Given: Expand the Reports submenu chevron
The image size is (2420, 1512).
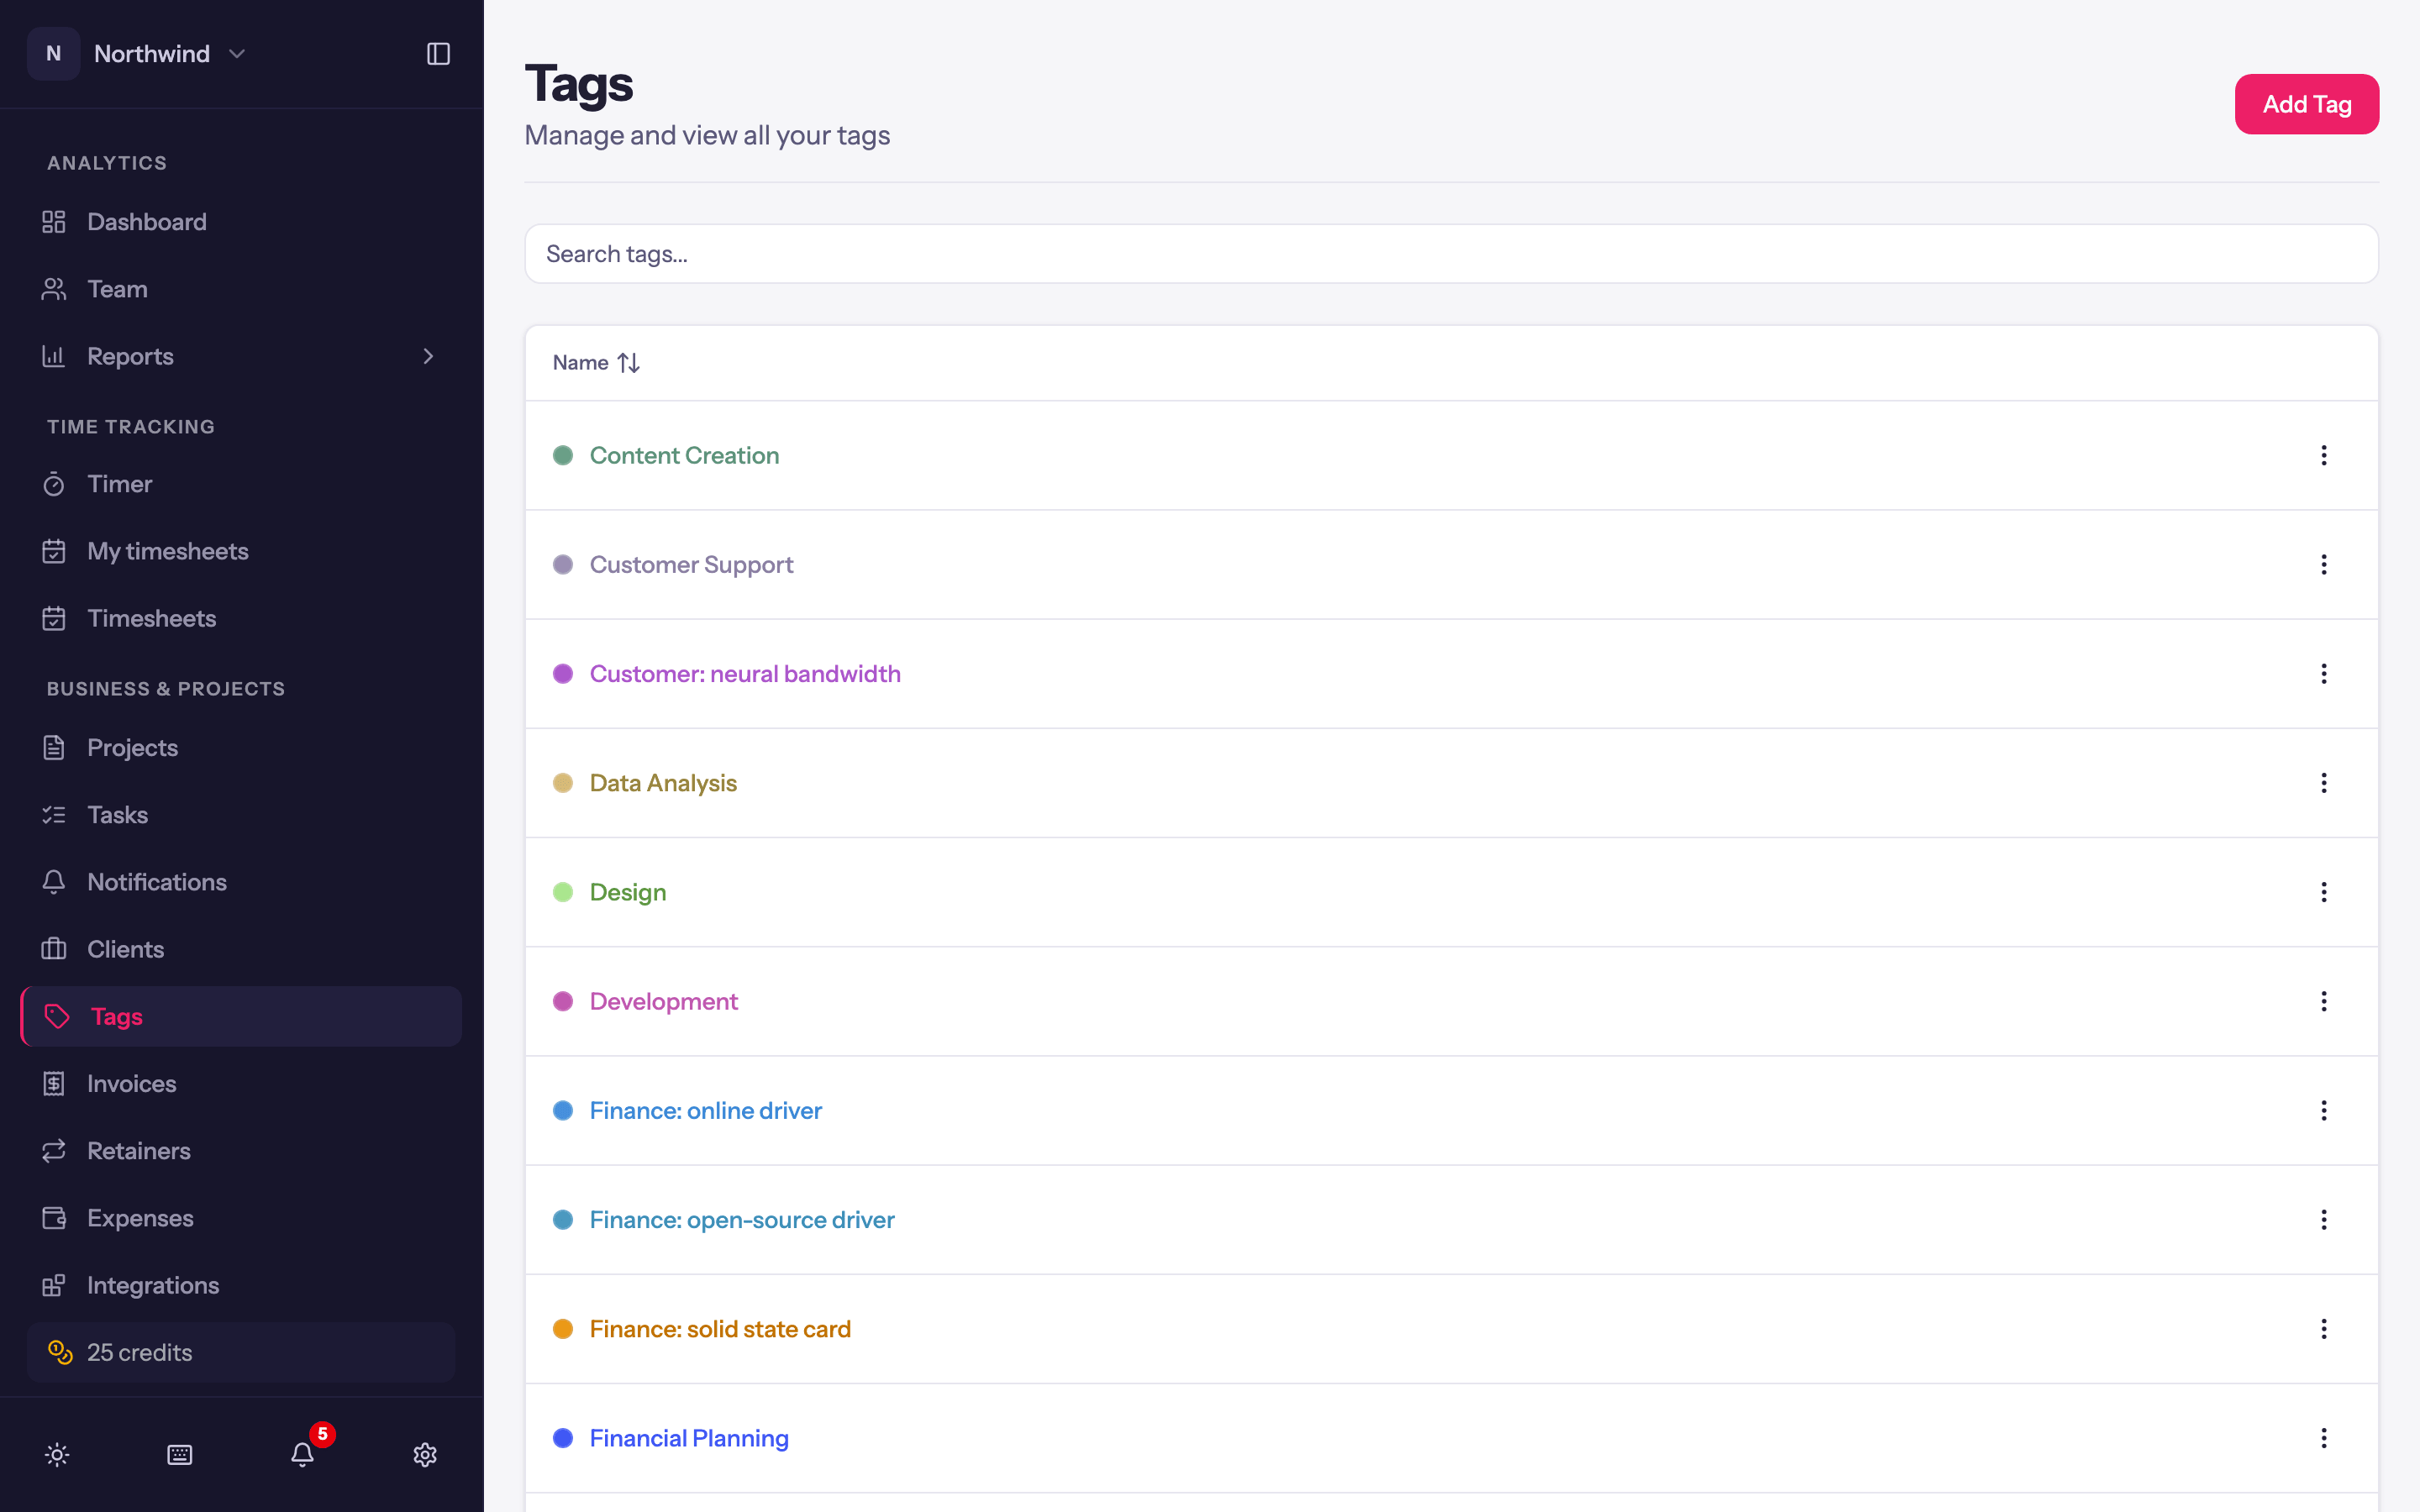Looking at the screenshot, I should [x=428, y=356].
